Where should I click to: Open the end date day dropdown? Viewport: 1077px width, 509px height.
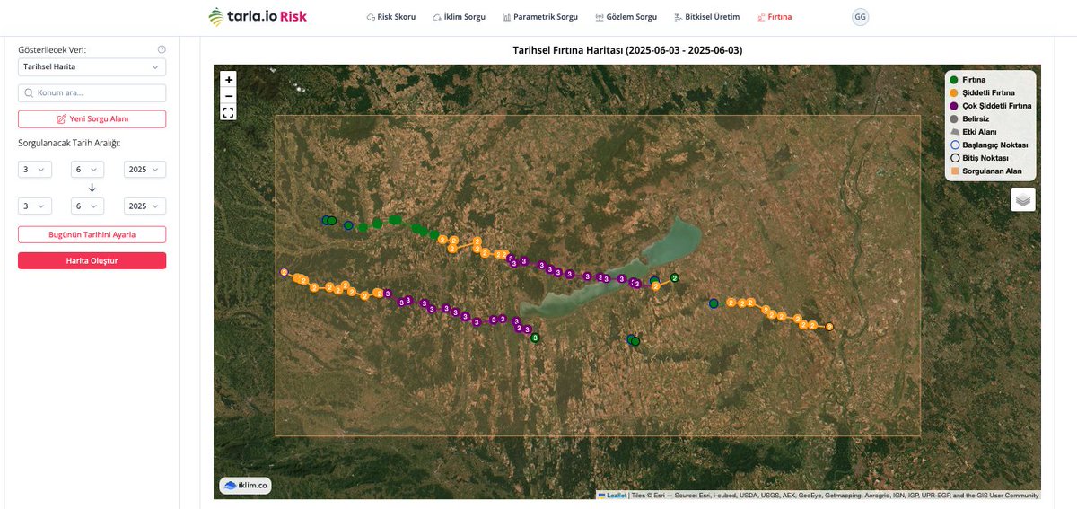(x=35, y=206)
